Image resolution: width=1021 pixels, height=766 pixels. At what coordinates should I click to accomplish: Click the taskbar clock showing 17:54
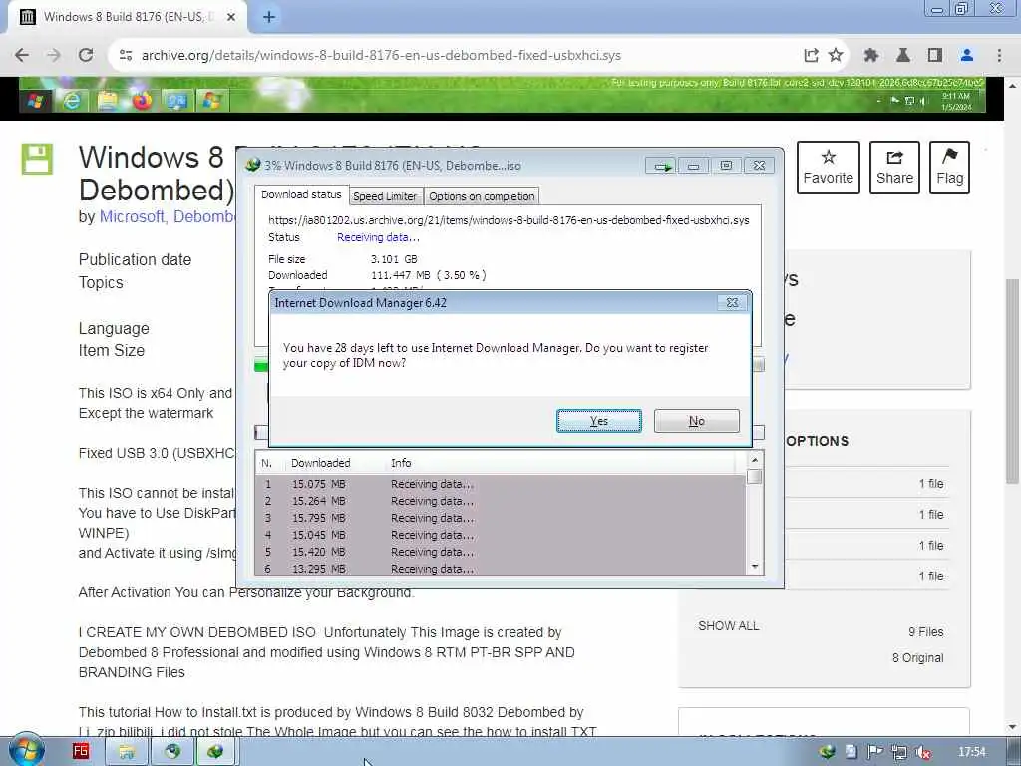click(972, 752)
